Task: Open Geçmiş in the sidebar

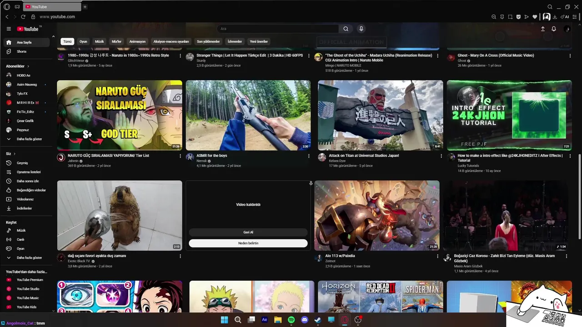Action: [x=27, y=163]
